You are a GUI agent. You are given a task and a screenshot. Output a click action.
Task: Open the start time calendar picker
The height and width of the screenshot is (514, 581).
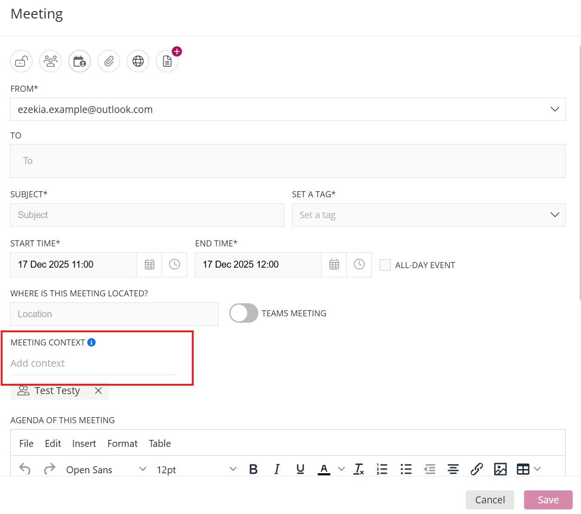pos(150,264)
